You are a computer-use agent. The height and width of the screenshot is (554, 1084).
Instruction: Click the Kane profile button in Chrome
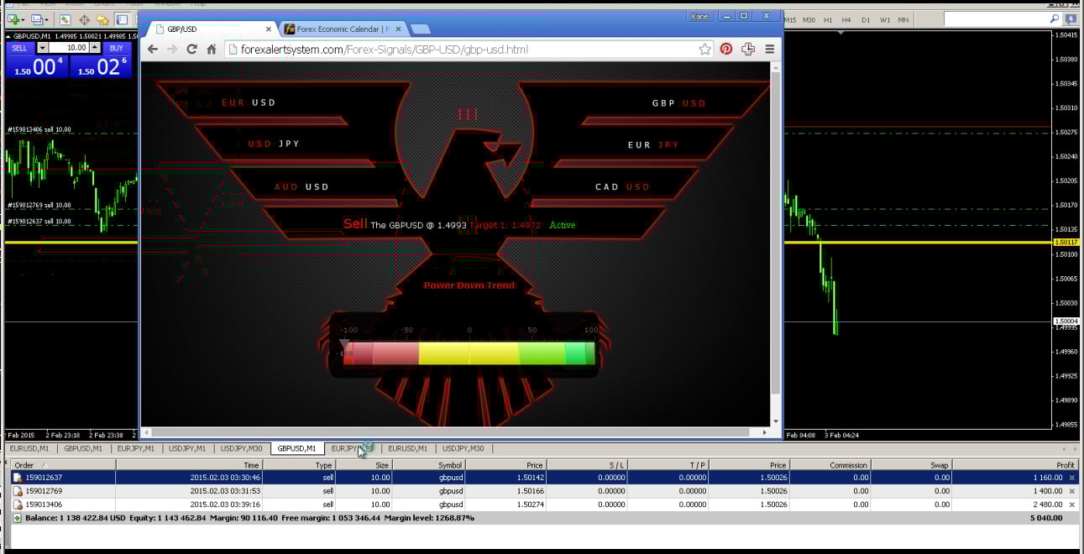point(699,16)
